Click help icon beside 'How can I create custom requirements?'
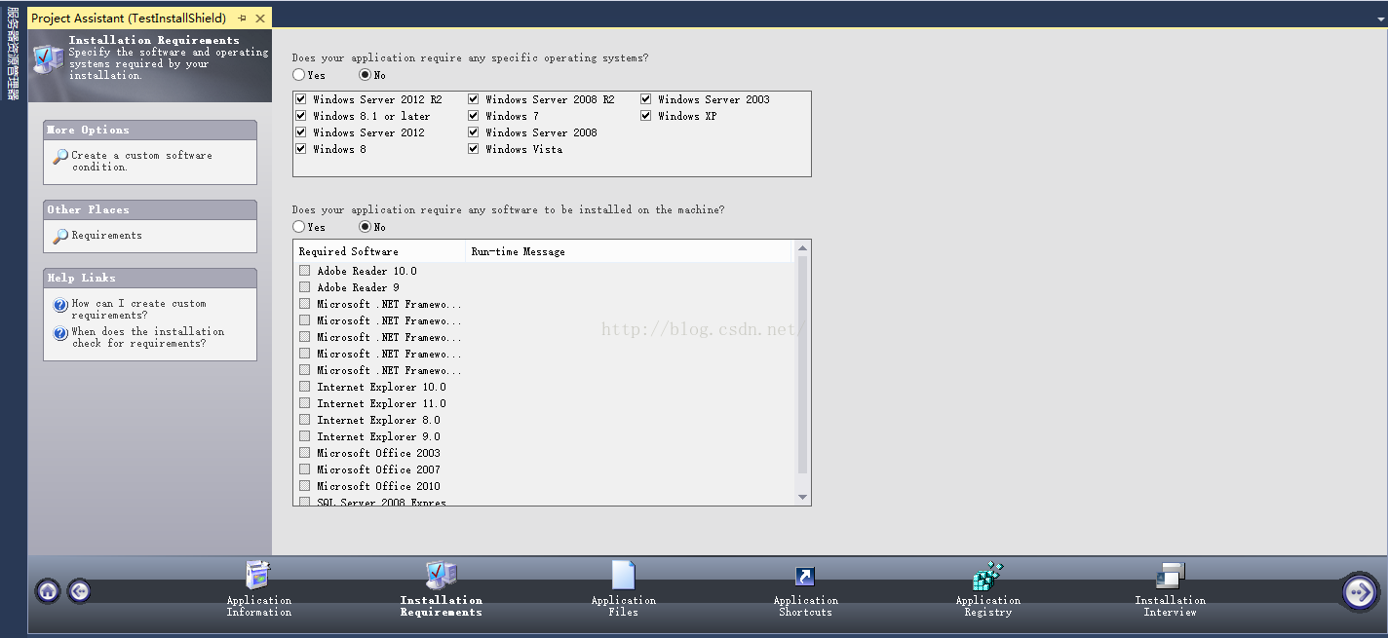The width and height of the screenshot is (1388, 638). [60, 305]
